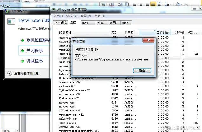Sort processes by PID column header
The image size is (202, 132).
(117, 32)
